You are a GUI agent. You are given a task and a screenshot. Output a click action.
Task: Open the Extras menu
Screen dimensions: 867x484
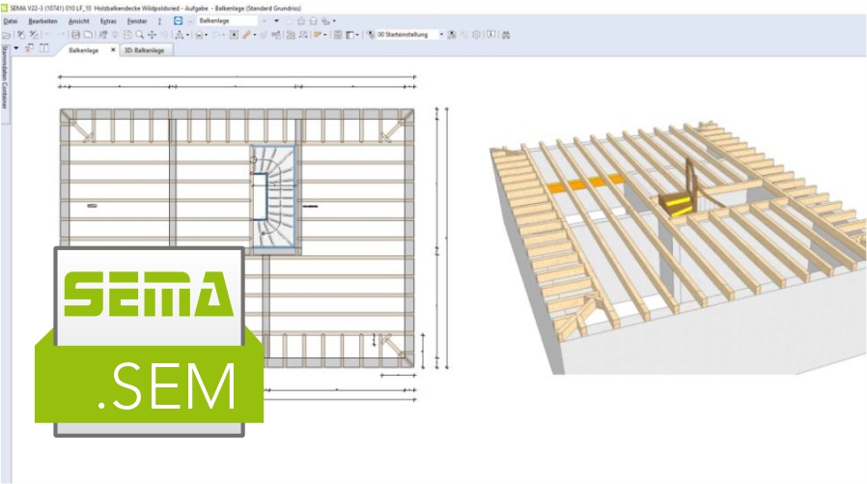click(108, 19)
